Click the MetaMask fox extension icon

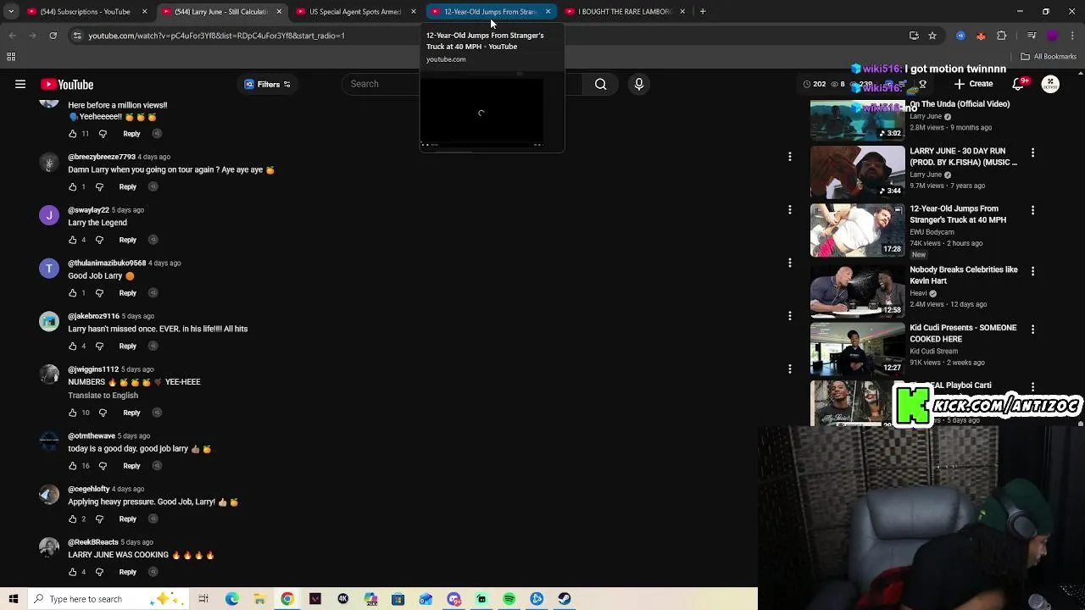[981, 36]
